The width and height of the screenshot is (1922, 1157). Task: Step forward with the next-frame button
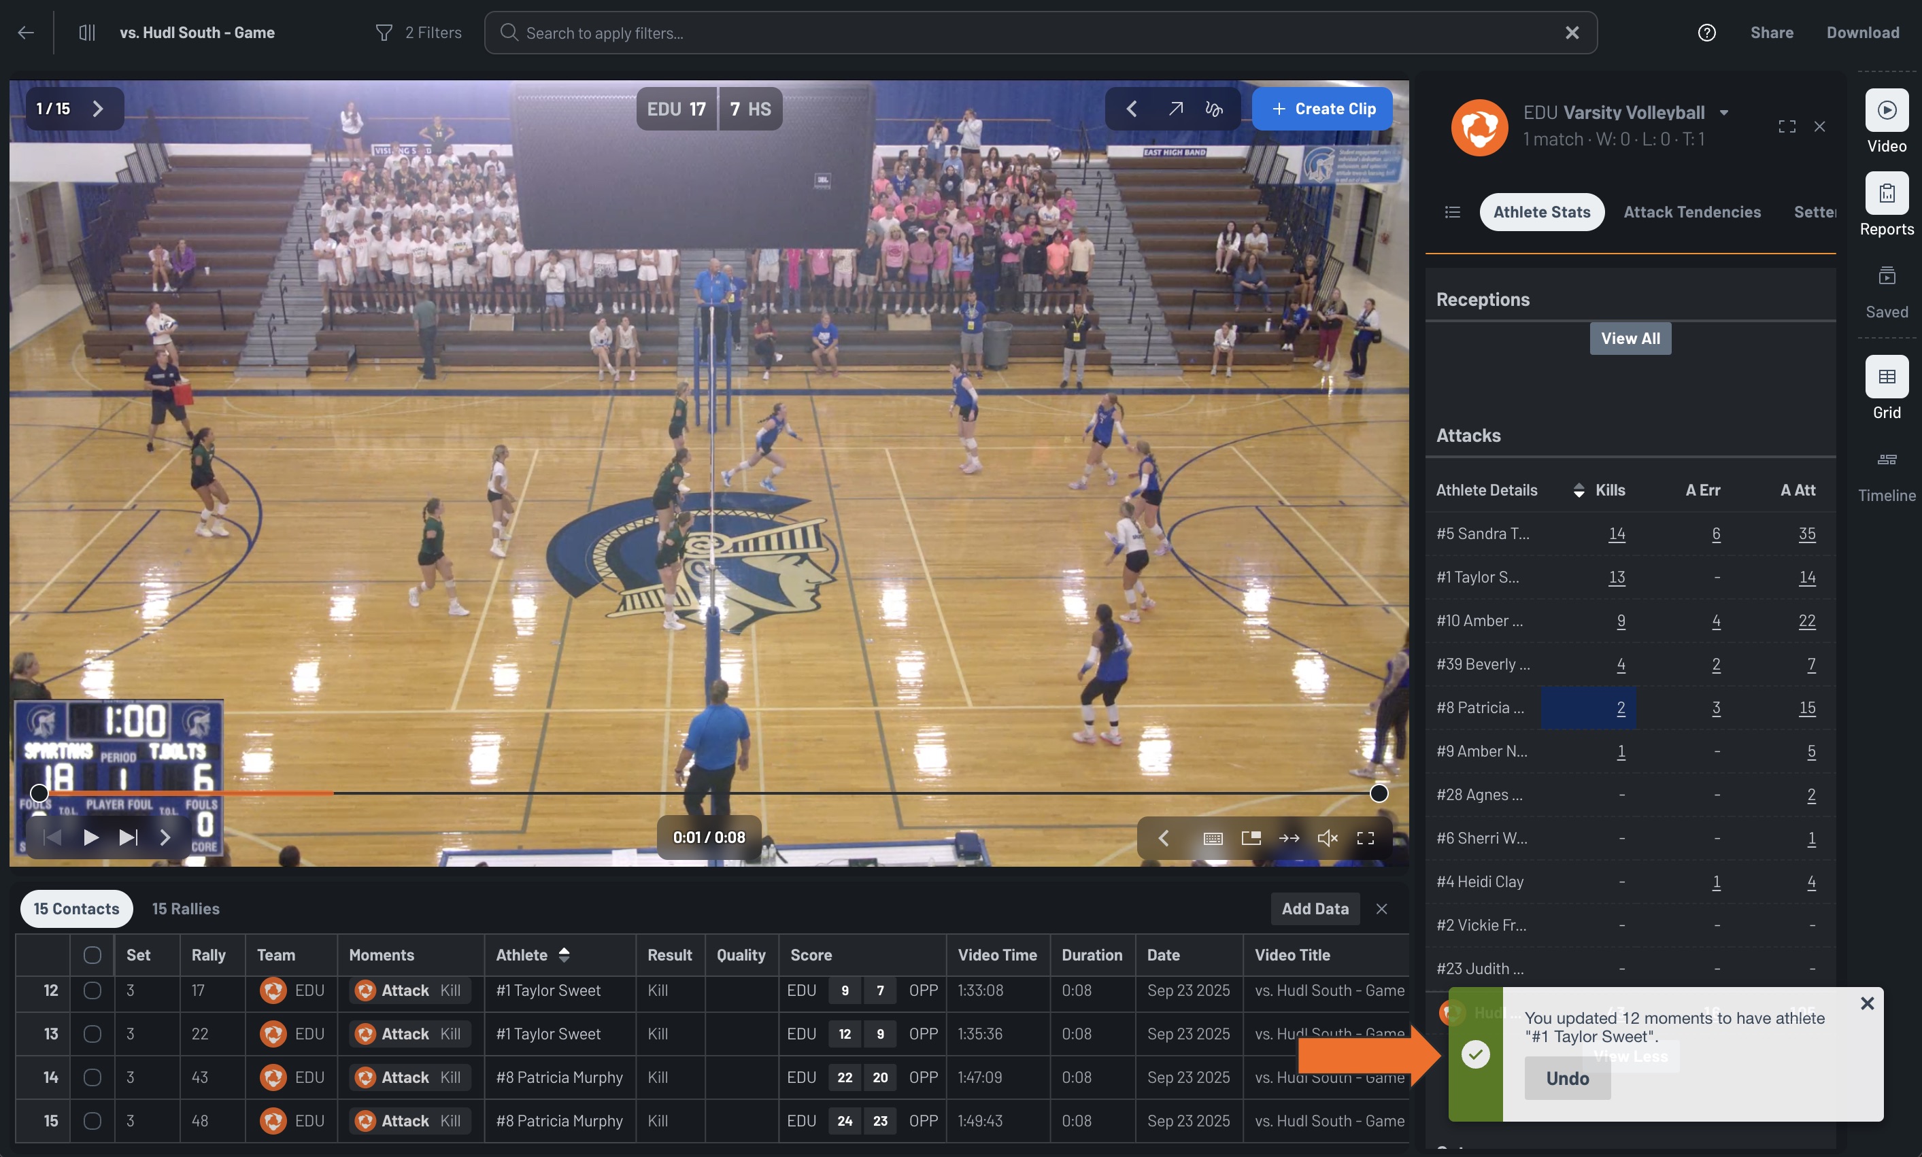[x=128, y=837]
